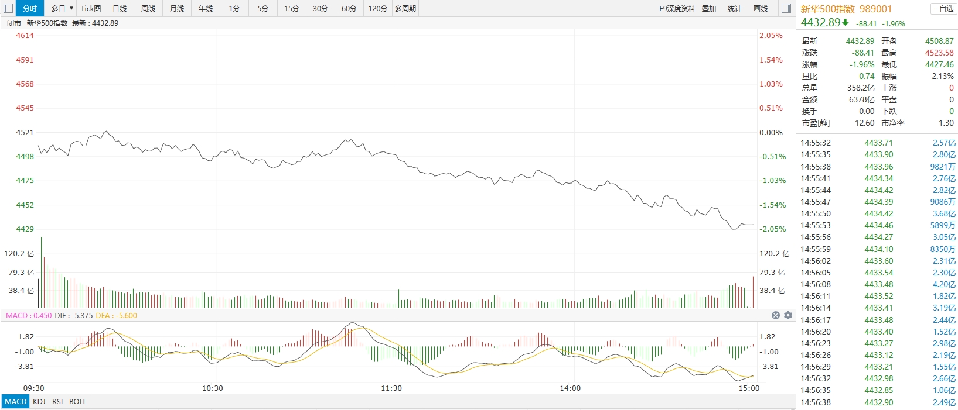958x410 pixels.
Task: Open the 统计 statistics tool
Action: [734, 8]
